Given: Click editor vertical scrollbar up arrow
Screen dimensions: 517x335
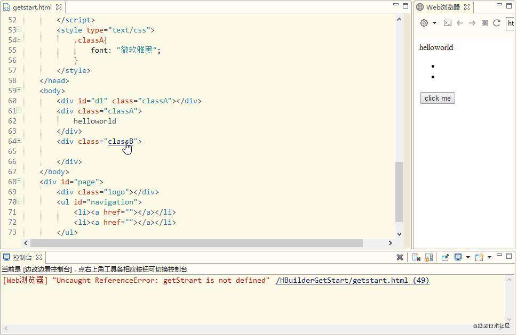Looking at the screenshot, I should (x=399, y=19).
